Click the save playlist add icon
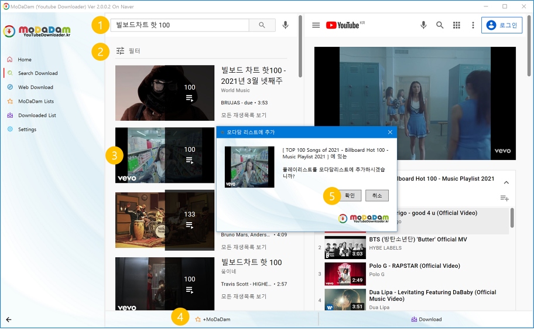 tap(504, 198)
